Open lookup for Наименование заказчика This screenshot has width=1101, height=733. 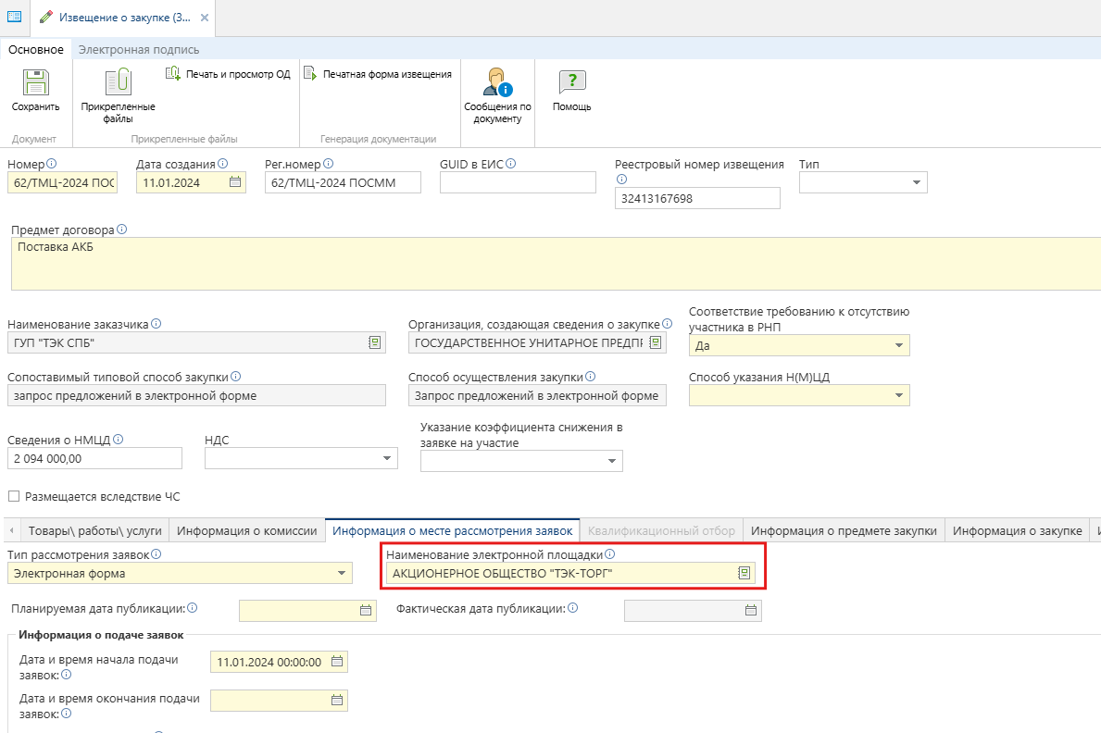coord(375,342)
